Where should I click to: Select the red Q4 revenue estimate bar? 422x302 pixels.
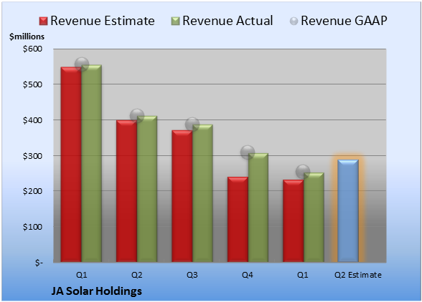coord(238,219)
